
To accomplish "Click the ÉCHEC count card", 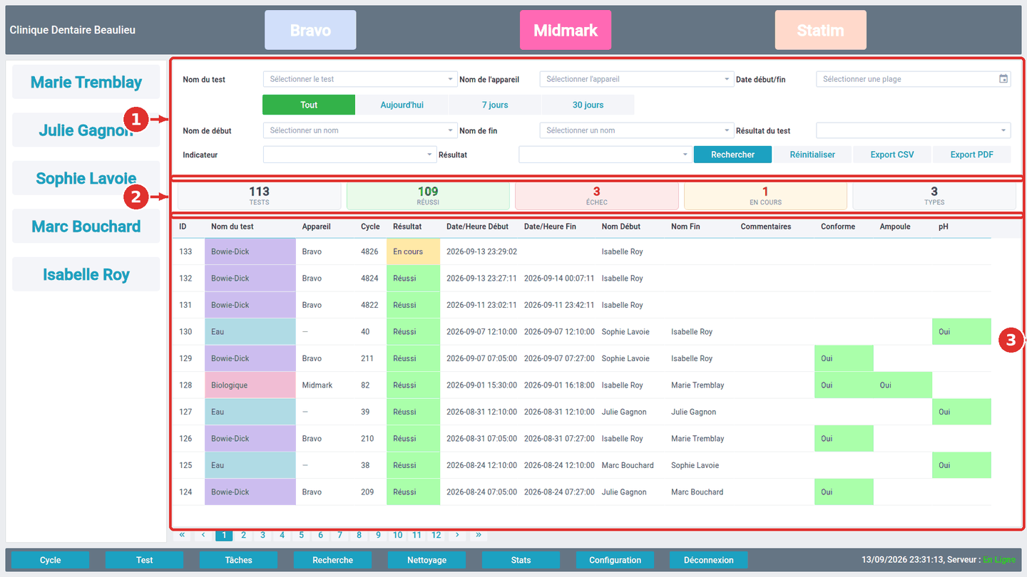I will coord(597,196).
